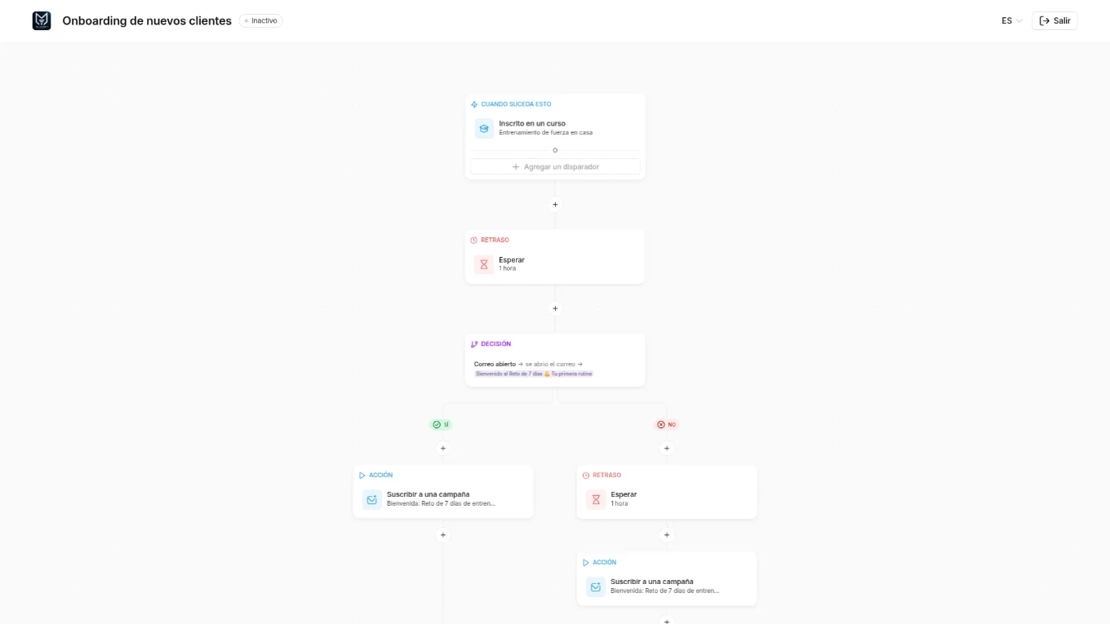Click the app logo in the header

tap(42, 20)
